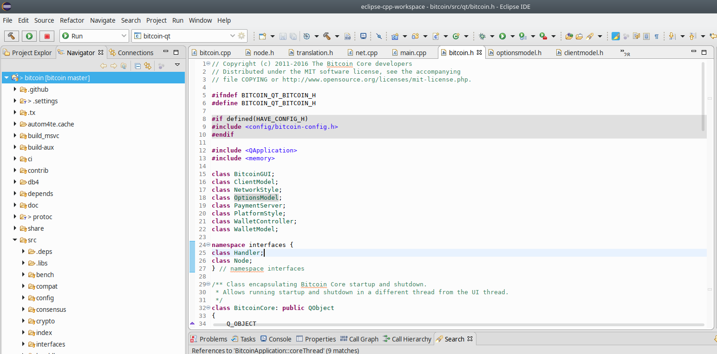Launch with the green Run button
The image size is (717, 354).
(29, 36)
